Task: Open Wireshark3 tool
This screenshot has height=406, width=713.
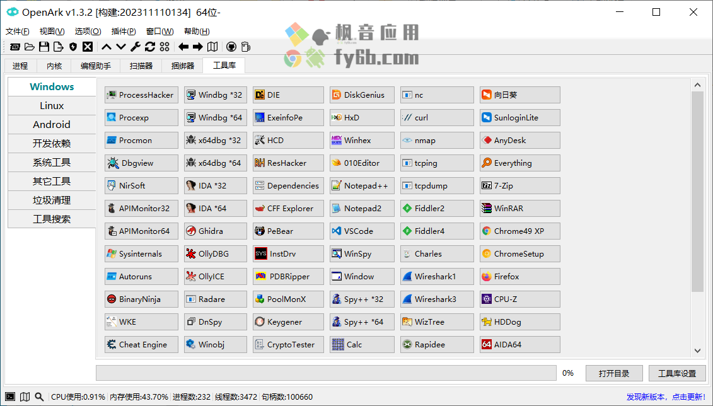Action: coord(437,299)
